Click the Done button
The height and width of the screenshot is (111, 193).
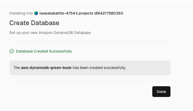(x=161, y=92)
